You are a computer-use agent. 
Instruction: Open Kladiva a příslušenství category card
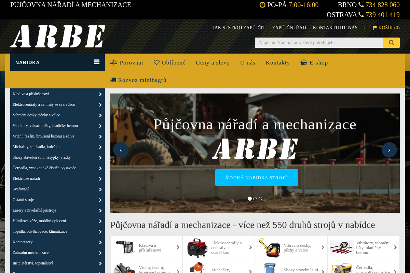[146, 248]
